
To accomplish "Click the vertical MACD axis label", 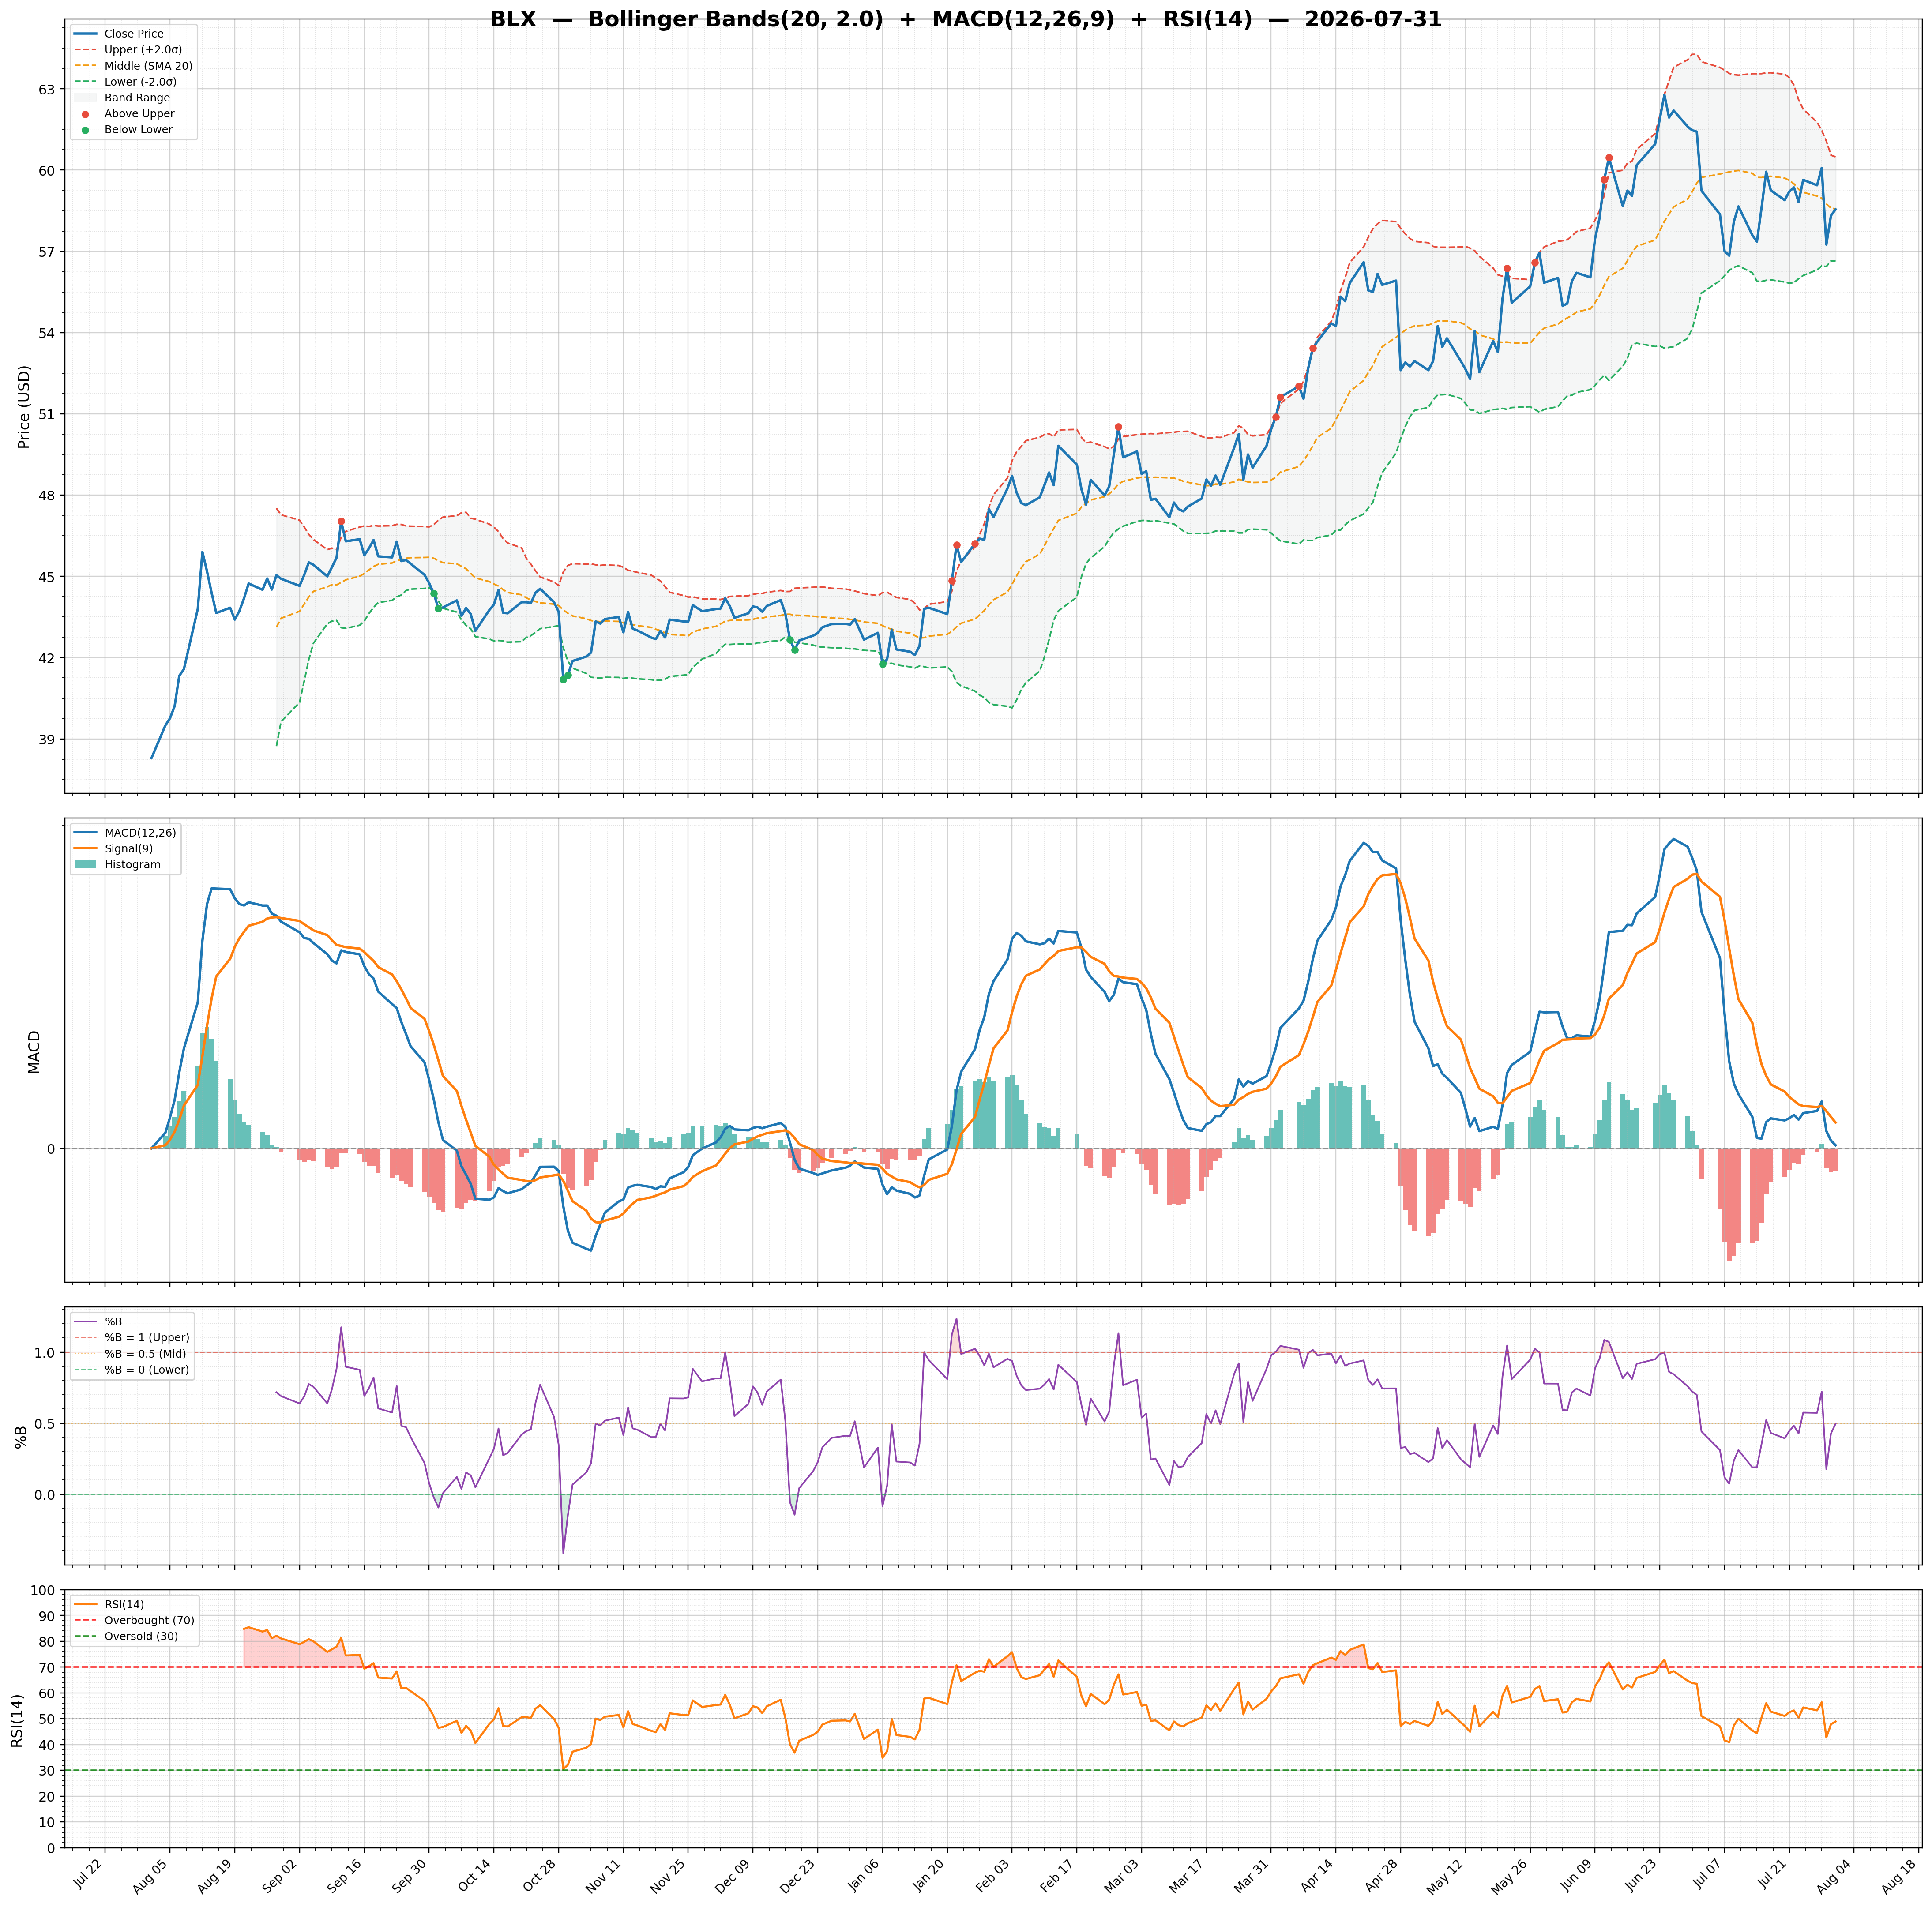I will click(34, 1052).
